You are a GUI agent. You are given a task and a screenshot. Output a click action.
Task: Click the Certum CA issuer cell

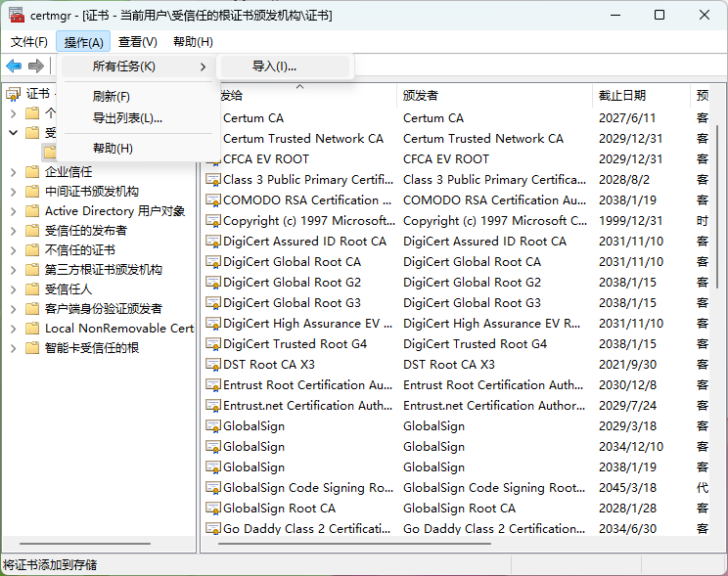click(x=433, y=118)
